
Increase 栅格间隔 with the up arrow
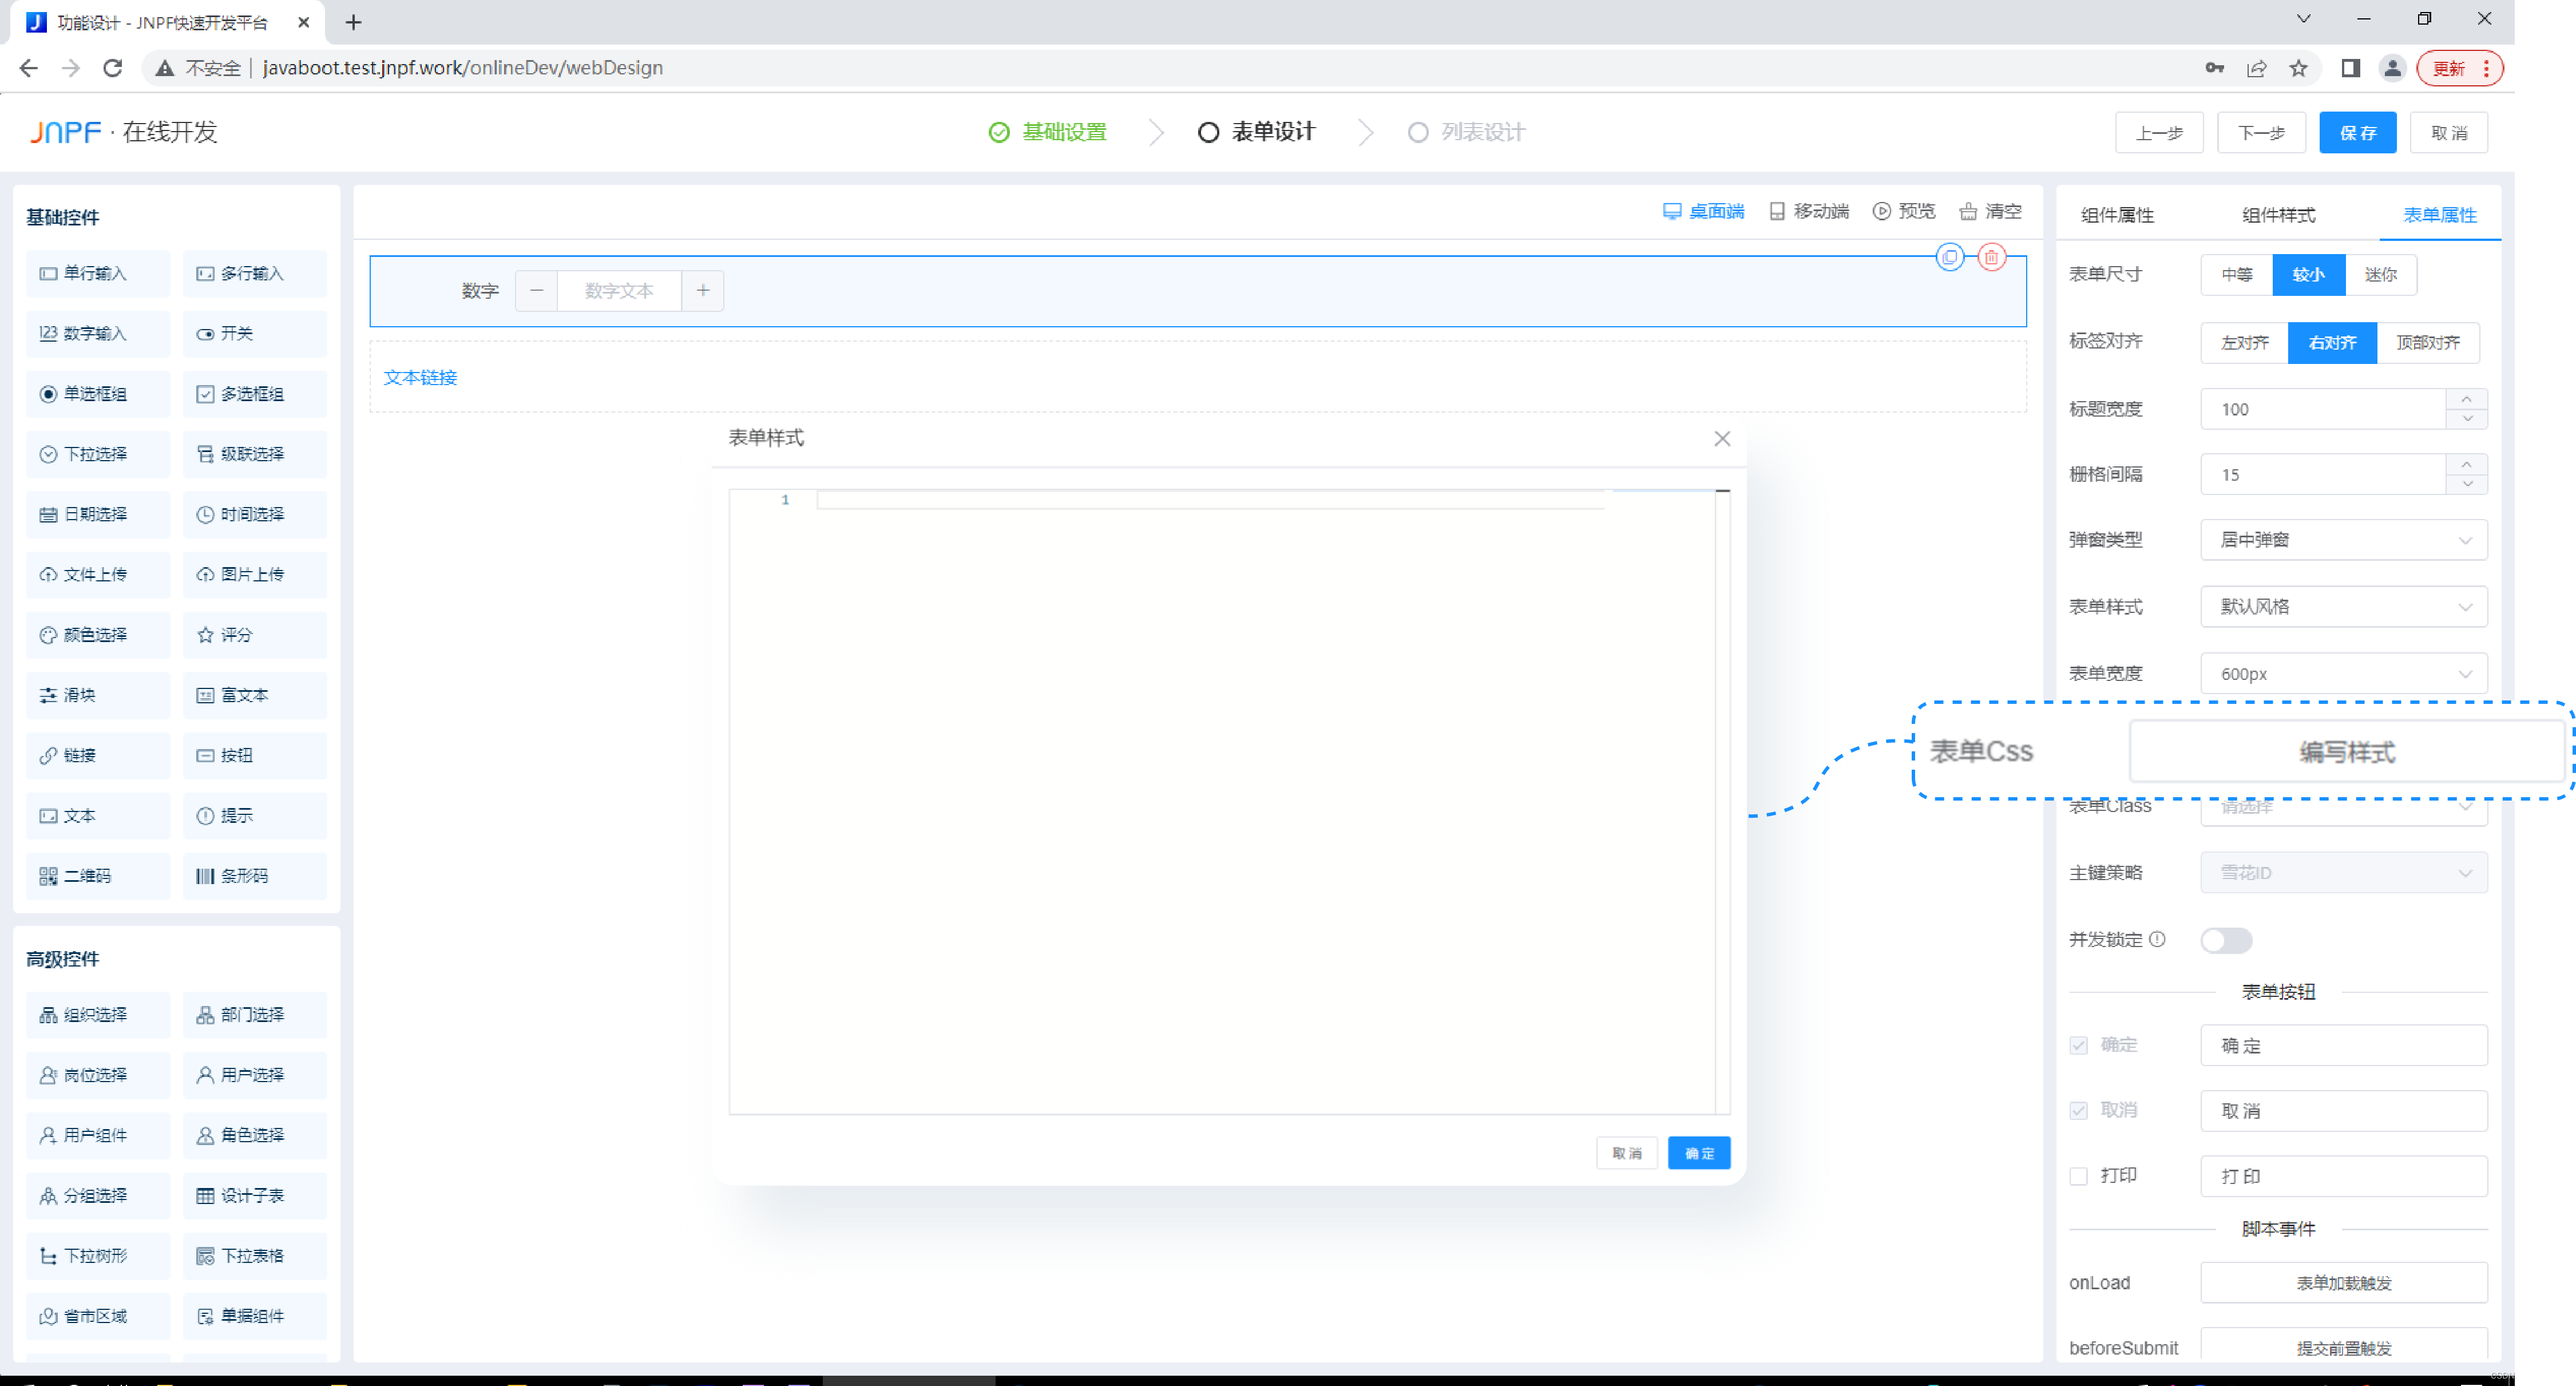click(2467, 464)
